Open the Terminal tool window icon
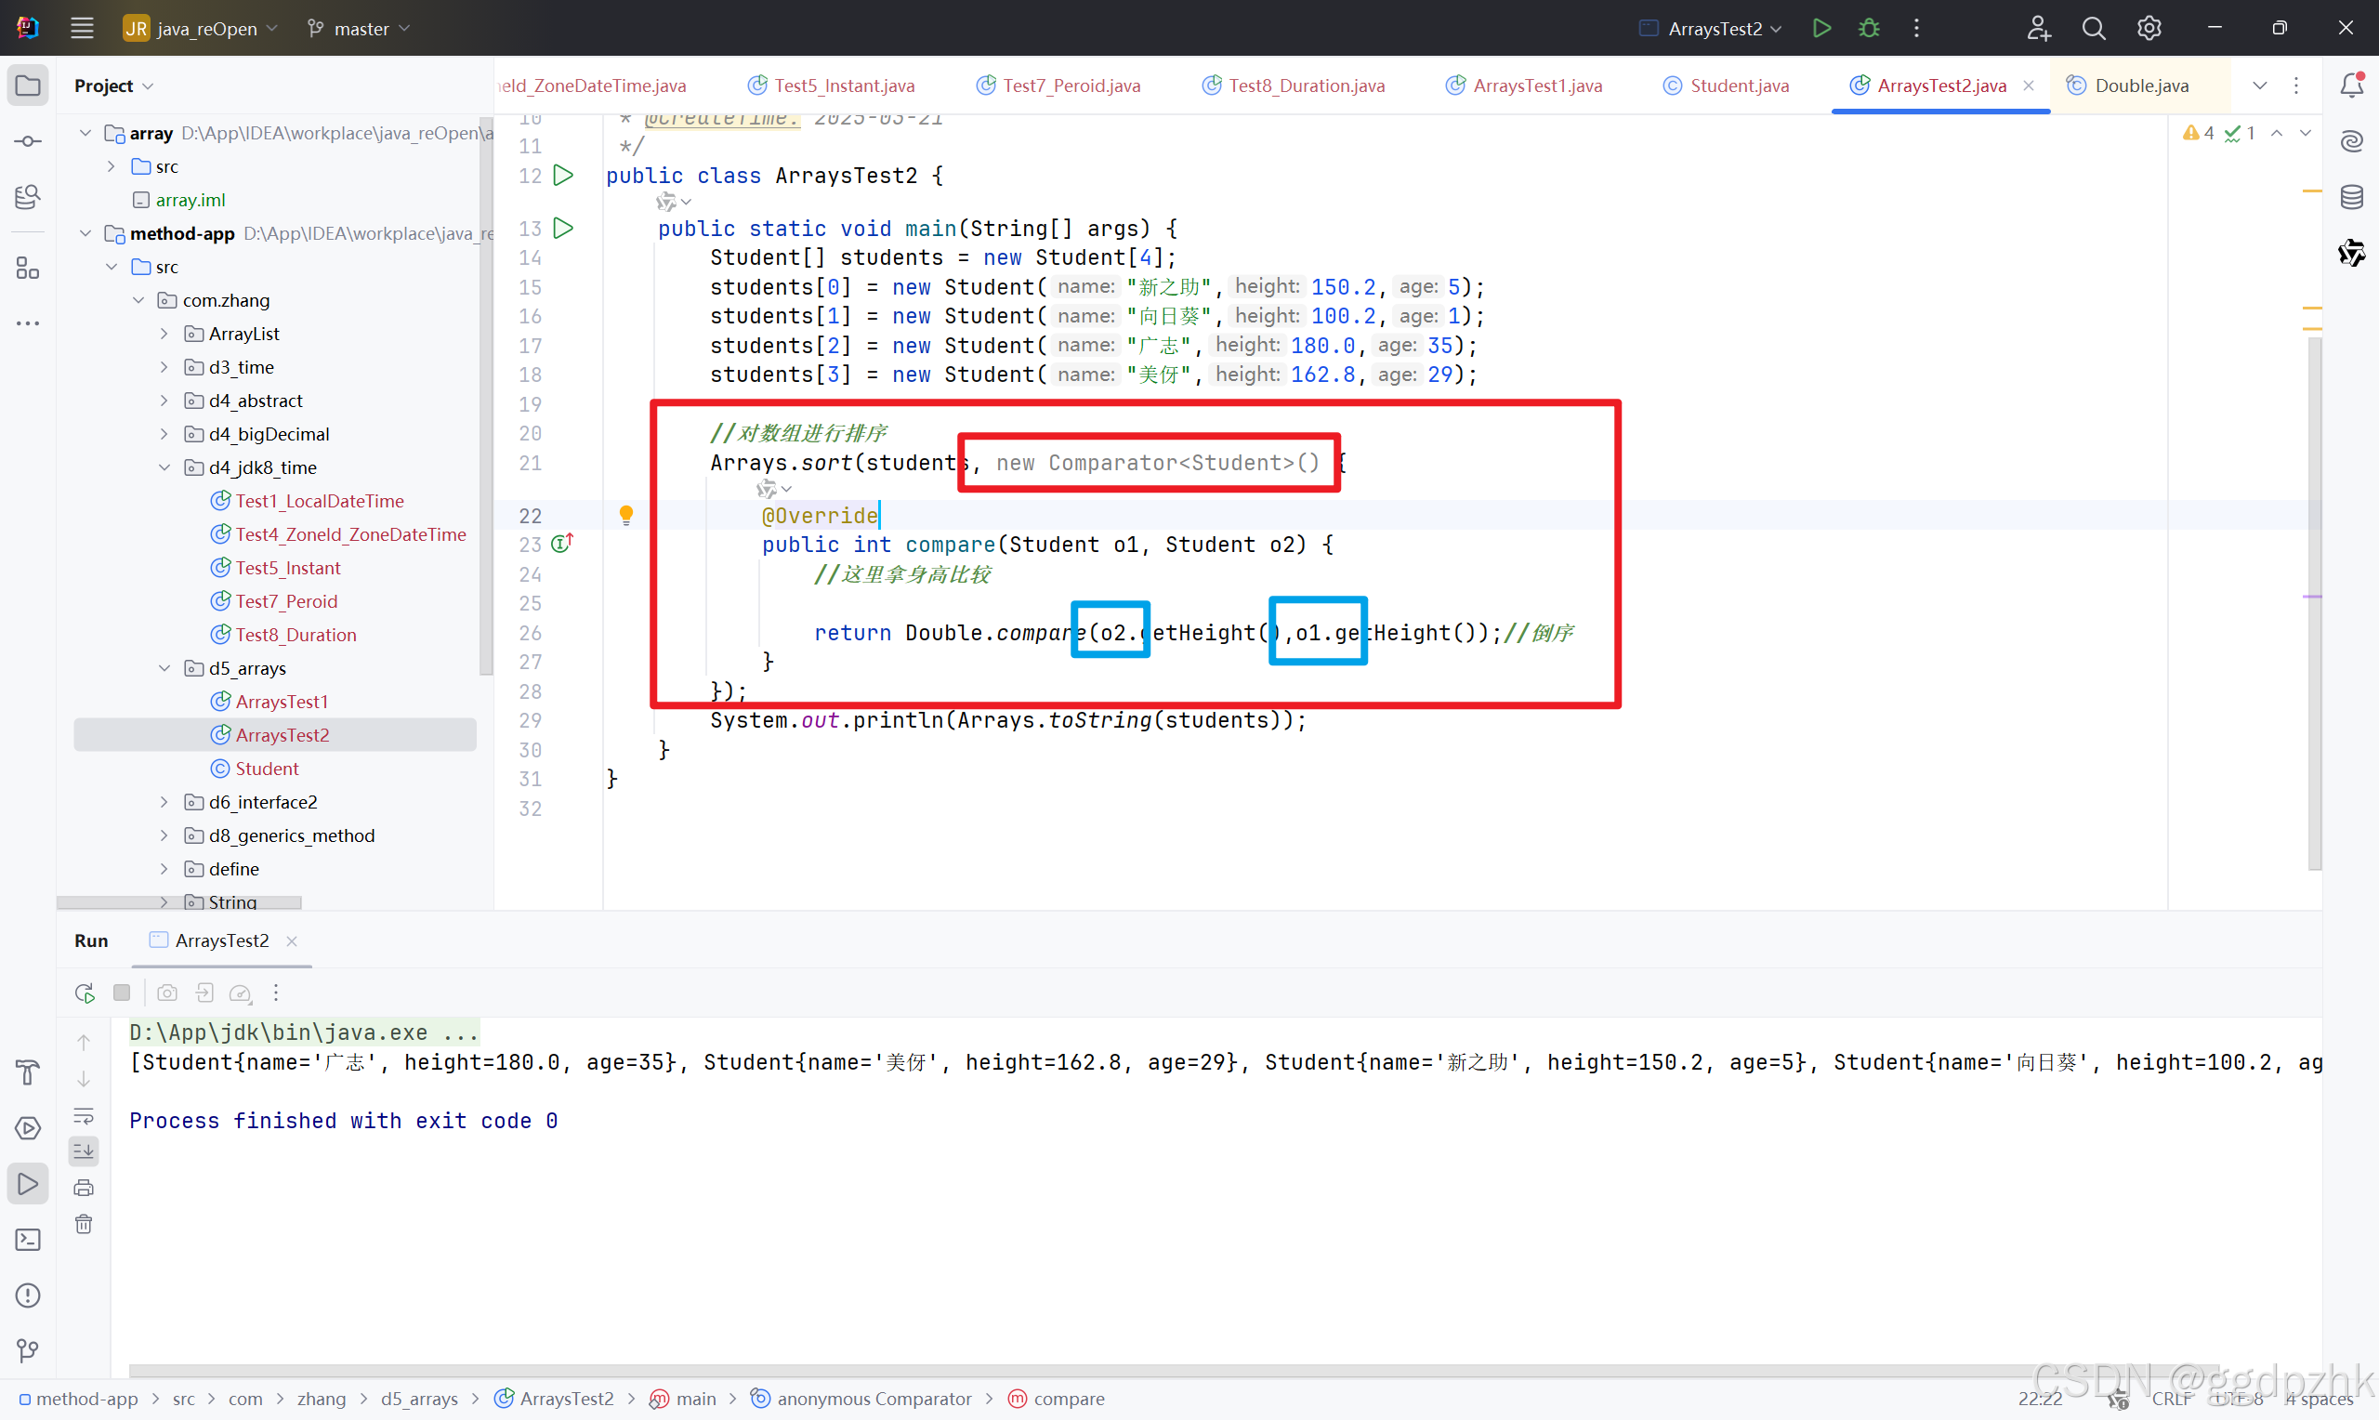Screen dimensions: 2379x1420 point(28,1240)
